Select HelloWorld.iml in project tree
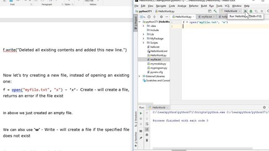Image resolution: width=269 pixels, height=151 pixels. click(159, 51)
